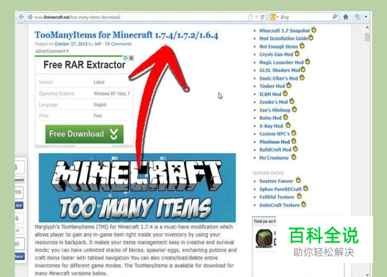387x277 pixels.
Task: Open the October 27, 2013 date link
Action: (x=71, y=44)
